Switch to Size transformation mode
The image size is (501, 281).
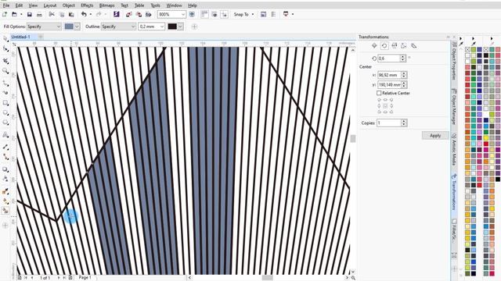click(x=404, y=46)
